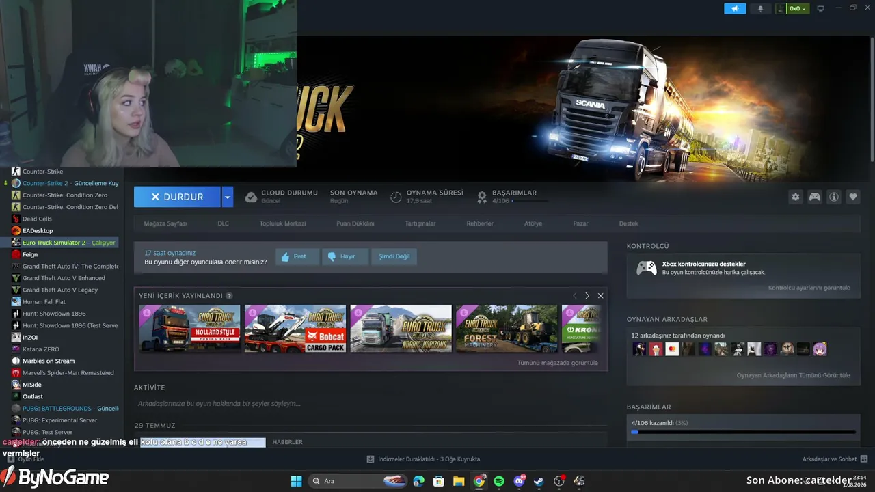This screenshot has width=875, height=492.
Task: Open Arkadaşlar ve Sohbet
Action: click(x=835, y=459)
